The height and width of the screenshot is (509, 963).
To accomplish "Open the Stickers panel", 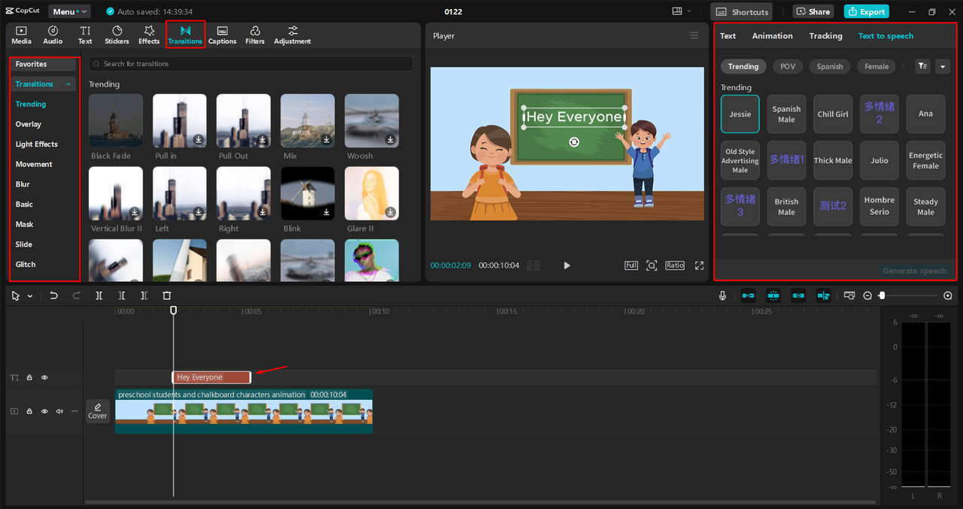I will (x=117, y=35).
